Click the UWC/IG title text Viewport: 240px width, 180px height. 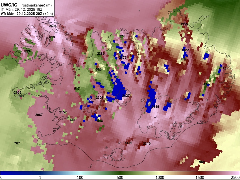coord(9,5)
